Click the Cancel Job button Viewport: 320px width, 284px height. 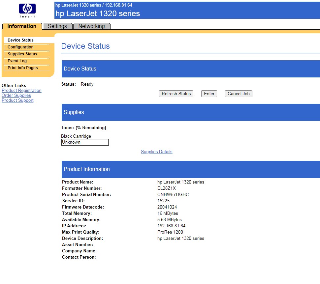[x=239, y=94]
